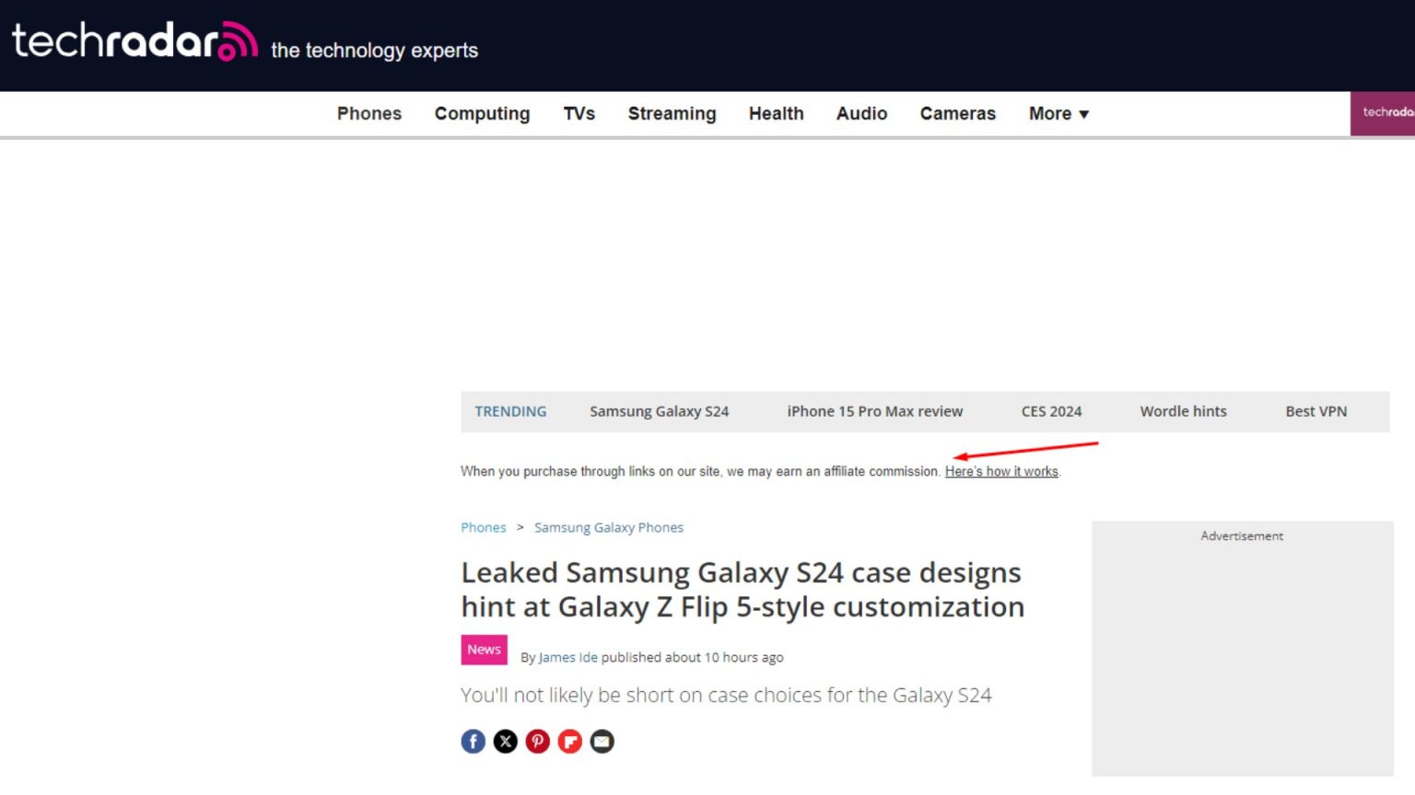Share article via email icon
This screenshot has height=795, width=1415.
pos(602,742)
